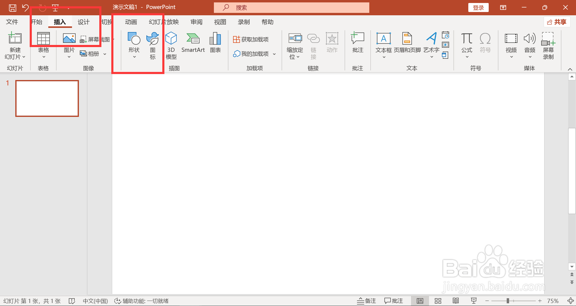Screen dimensions: 576x306
Task: Switch to Reading view
Action: 456,301
